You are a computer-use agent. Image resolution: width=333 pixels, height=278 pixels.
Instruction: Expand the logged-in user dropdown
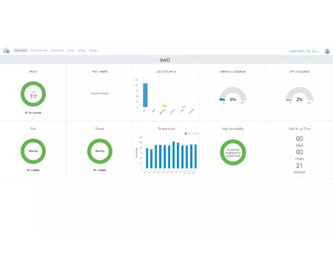(x=304, y=51)
